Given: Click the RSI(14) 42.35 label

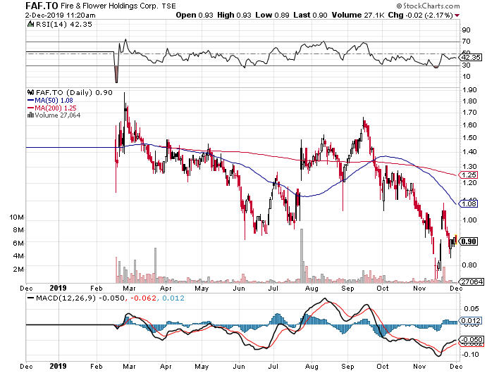Looking at the screenshot, I should coord(64,24).
